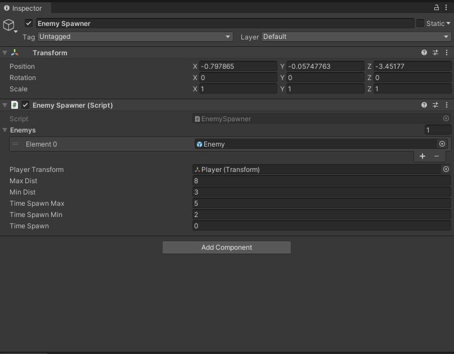The height and width of the screenshot is (354, 454).
Task: Add an element to Enemys list
Action: (x=422, y=156)
